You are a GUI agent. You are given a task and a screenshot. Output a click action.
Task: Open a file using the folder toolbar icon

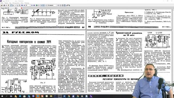[2, 5]
